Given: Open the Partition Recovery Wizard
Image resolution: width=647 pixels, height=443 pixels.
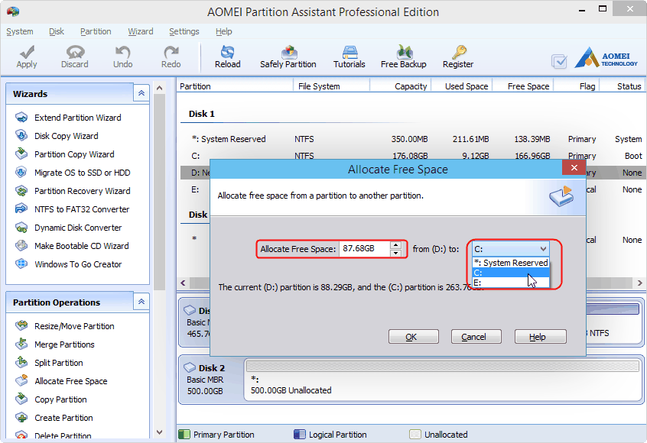Looking at the screenshot, I should [82, 191].
